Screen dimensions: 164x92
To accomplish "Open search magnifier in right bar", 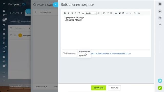I will coord(160,24).
